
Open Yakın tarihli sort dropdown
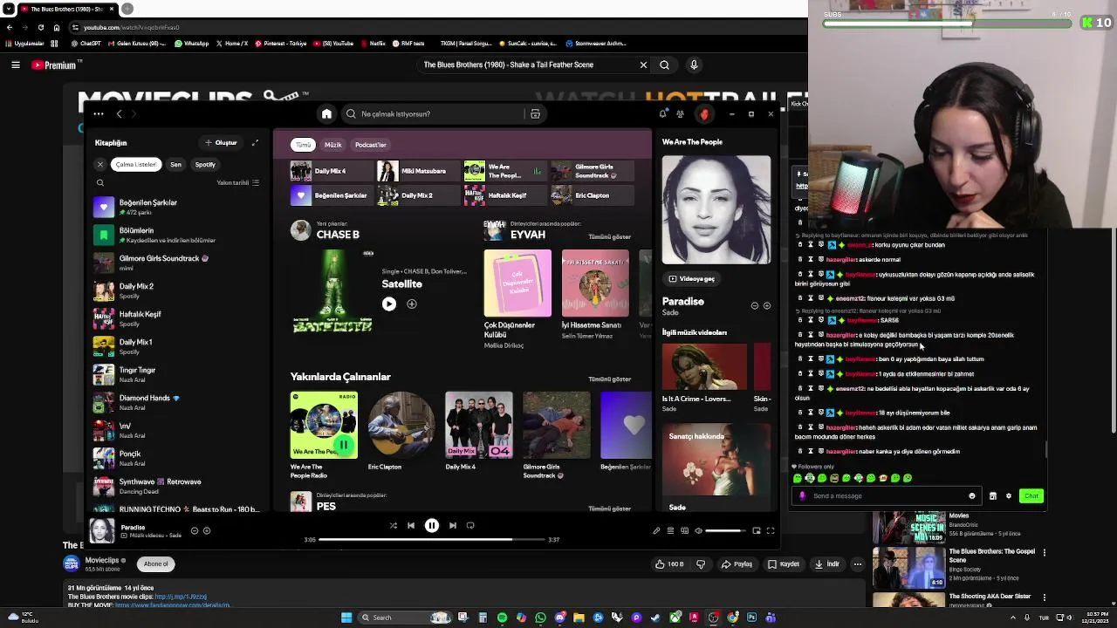(237, 183)
